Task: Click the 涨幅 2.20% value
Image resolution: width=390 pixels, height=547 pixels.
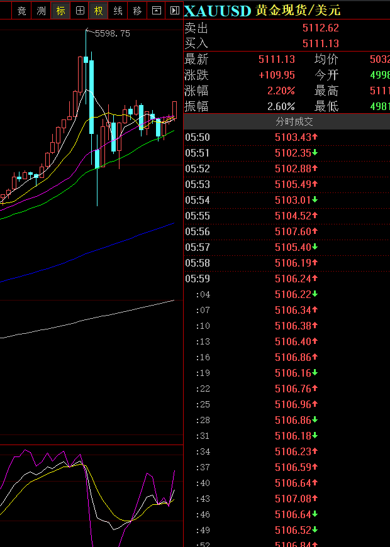Action: click(x=281, y=91)
